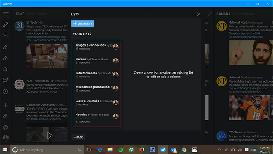
Task: Select the estudantil-e-profissional list
Action: [97, 89]
